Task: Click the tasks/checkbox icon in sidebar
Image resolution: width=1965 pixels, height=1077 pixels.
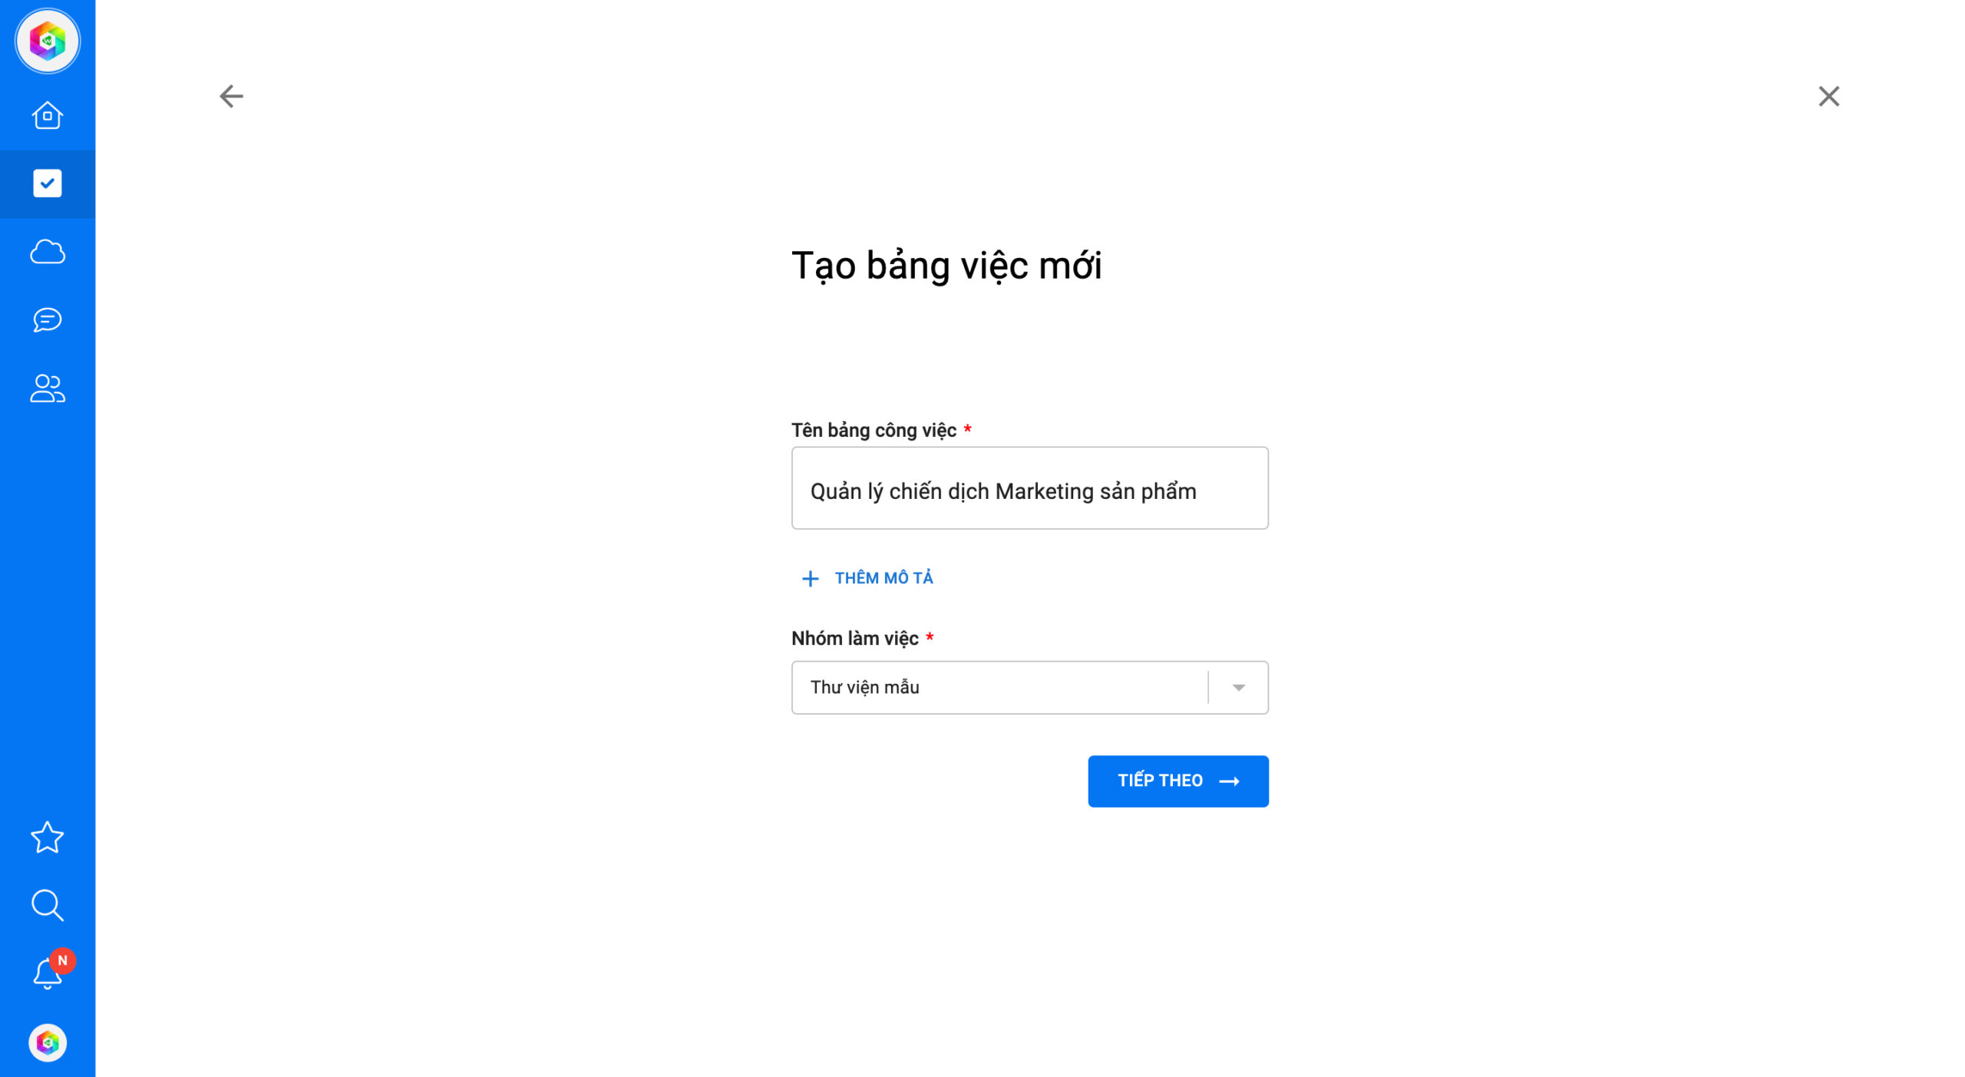Action: point(48,183)
